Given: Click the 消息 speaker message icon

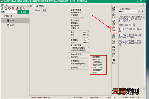Looking at the screenshot, I should [114, 42].
